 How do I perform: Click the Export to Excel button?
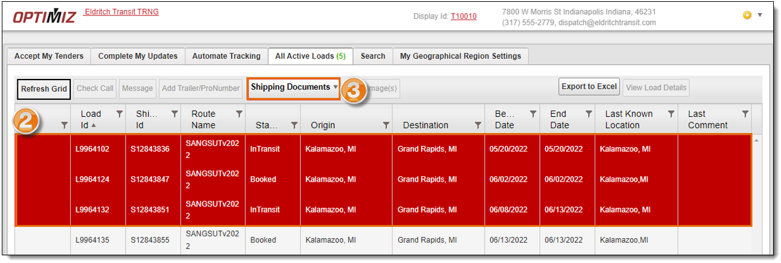point(589,87)
